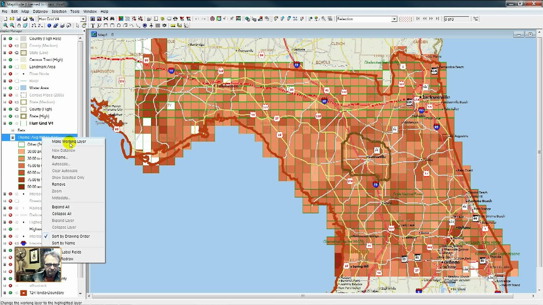Select the pointer arrow tool

point(77,26)
